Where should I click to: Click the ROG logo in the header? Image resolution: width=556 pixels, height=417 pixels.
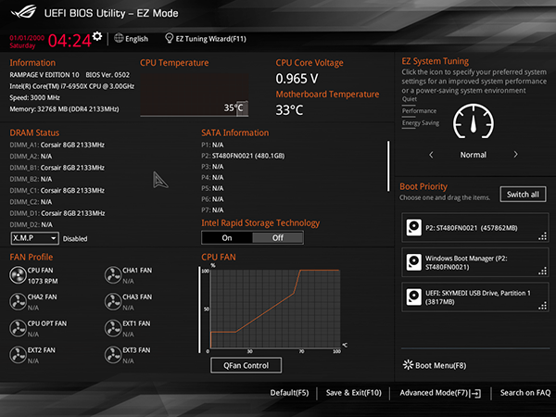(x=24, y=12)
